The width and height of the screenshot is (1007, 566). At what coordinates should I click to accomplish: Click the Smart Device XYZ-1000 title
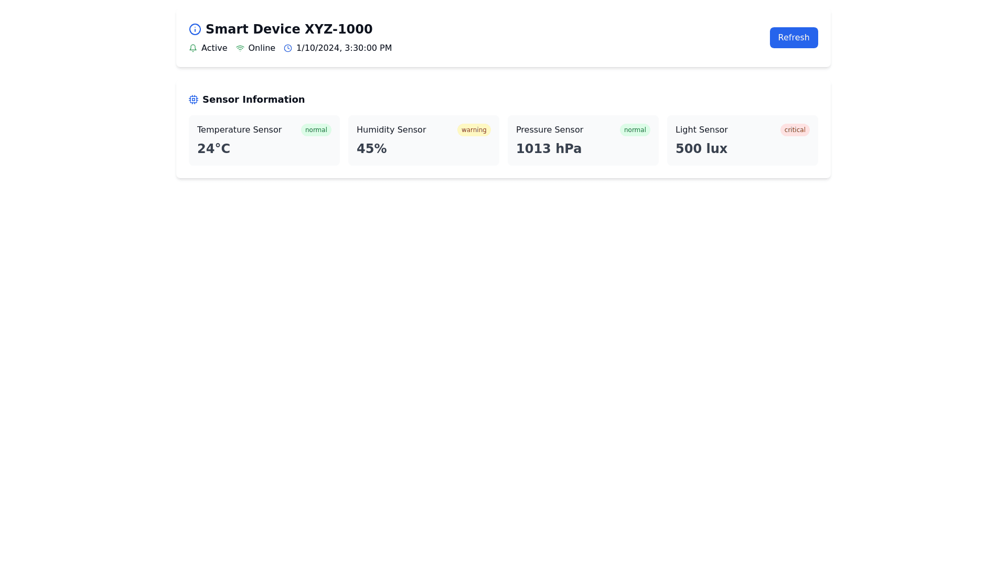(288, 29)
